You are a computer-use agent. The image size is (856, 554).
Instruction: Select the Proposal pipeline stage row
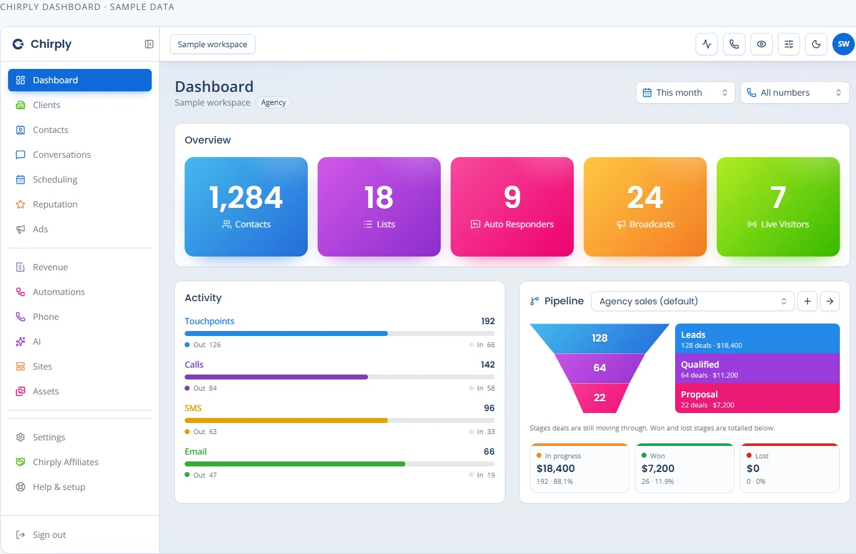[757, 398]
